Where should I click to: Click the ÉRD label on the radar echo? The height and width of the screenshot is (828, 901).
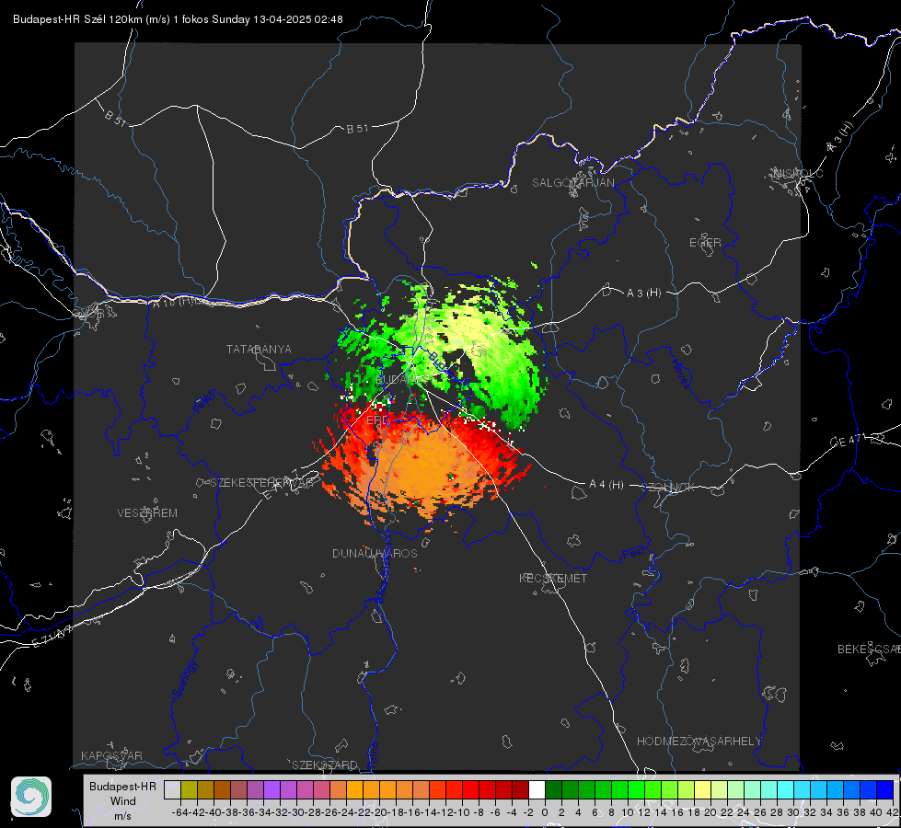pyautogui.click(x=377, y=420)
